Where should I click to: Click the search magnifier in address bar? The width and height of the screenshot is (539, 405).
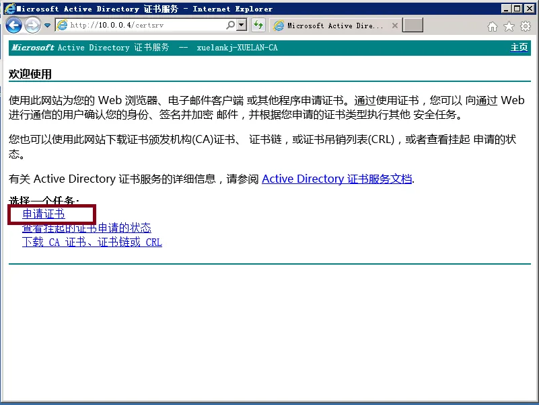pyautogui.click(x=230, y=25)
